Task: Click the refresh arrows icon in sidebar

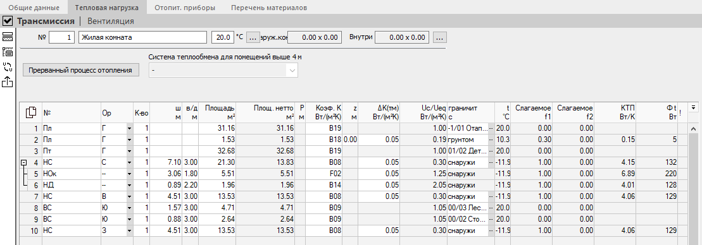Action: [x=7, y=67]
